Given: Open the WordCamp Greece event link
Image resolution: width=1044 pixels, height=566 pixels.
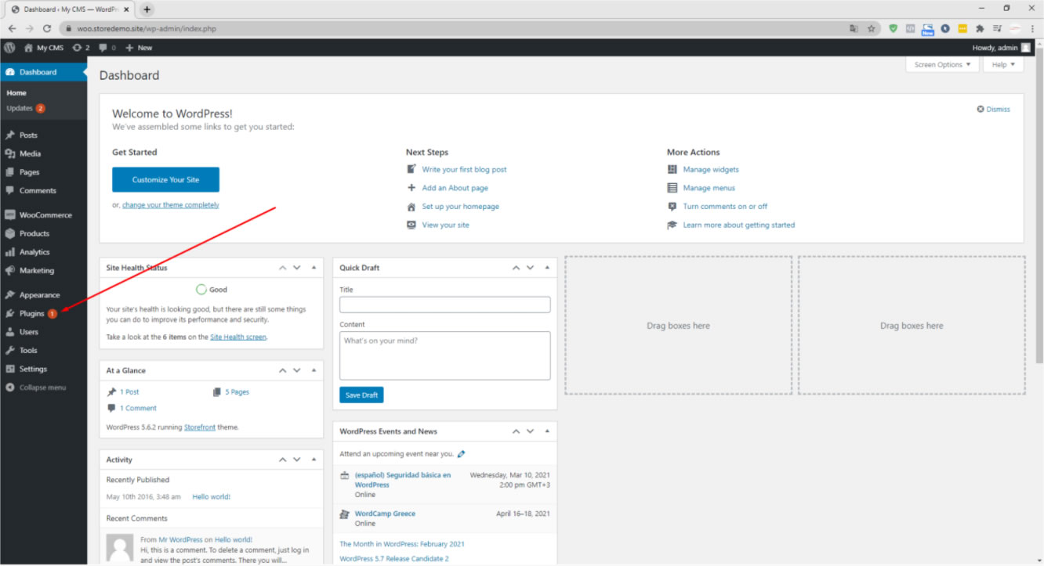Looking at the screenshot, I should (385, 514).
